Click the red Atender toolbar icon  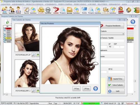click(x=56, y=10)
